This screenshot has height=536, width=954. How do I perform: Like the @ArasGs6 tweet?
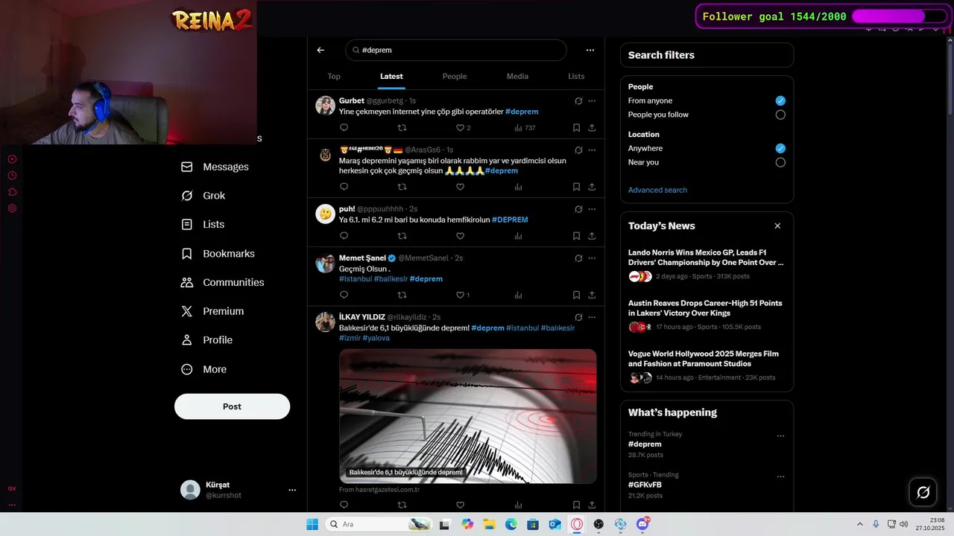click(x=460, y=187)
